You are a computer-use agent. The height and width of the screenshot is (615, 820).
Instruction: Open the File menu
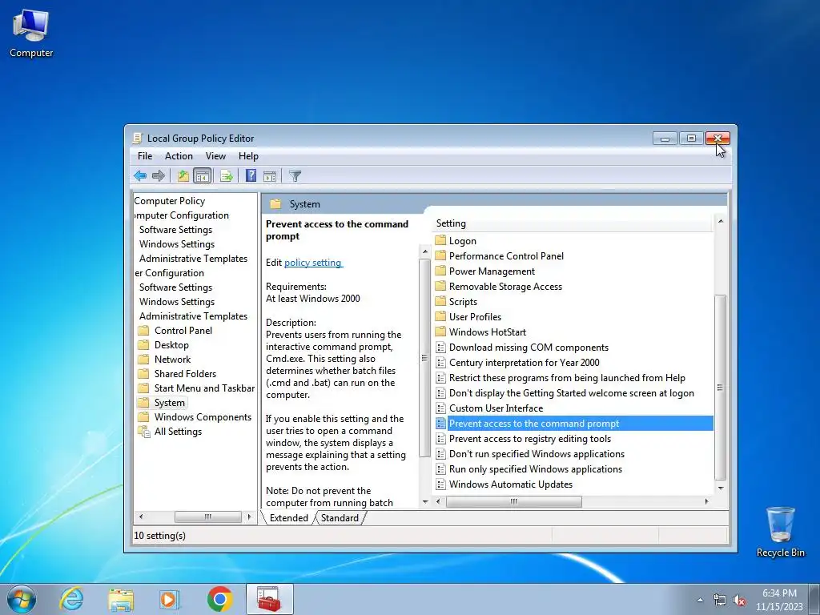(x=145, y=156)
